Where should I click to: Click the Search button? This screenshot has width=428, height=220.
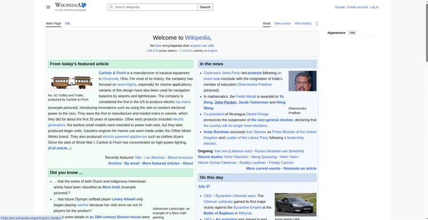tap(205, 7)
